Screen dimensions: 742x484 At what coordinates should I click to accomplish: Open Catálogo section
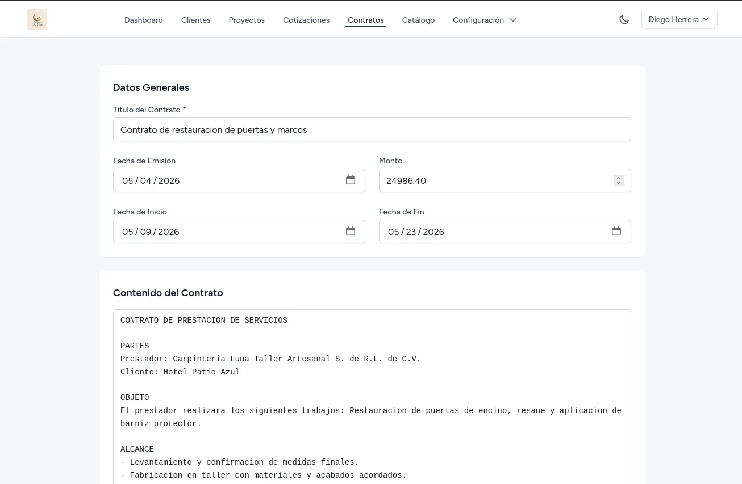click(418, 20)
